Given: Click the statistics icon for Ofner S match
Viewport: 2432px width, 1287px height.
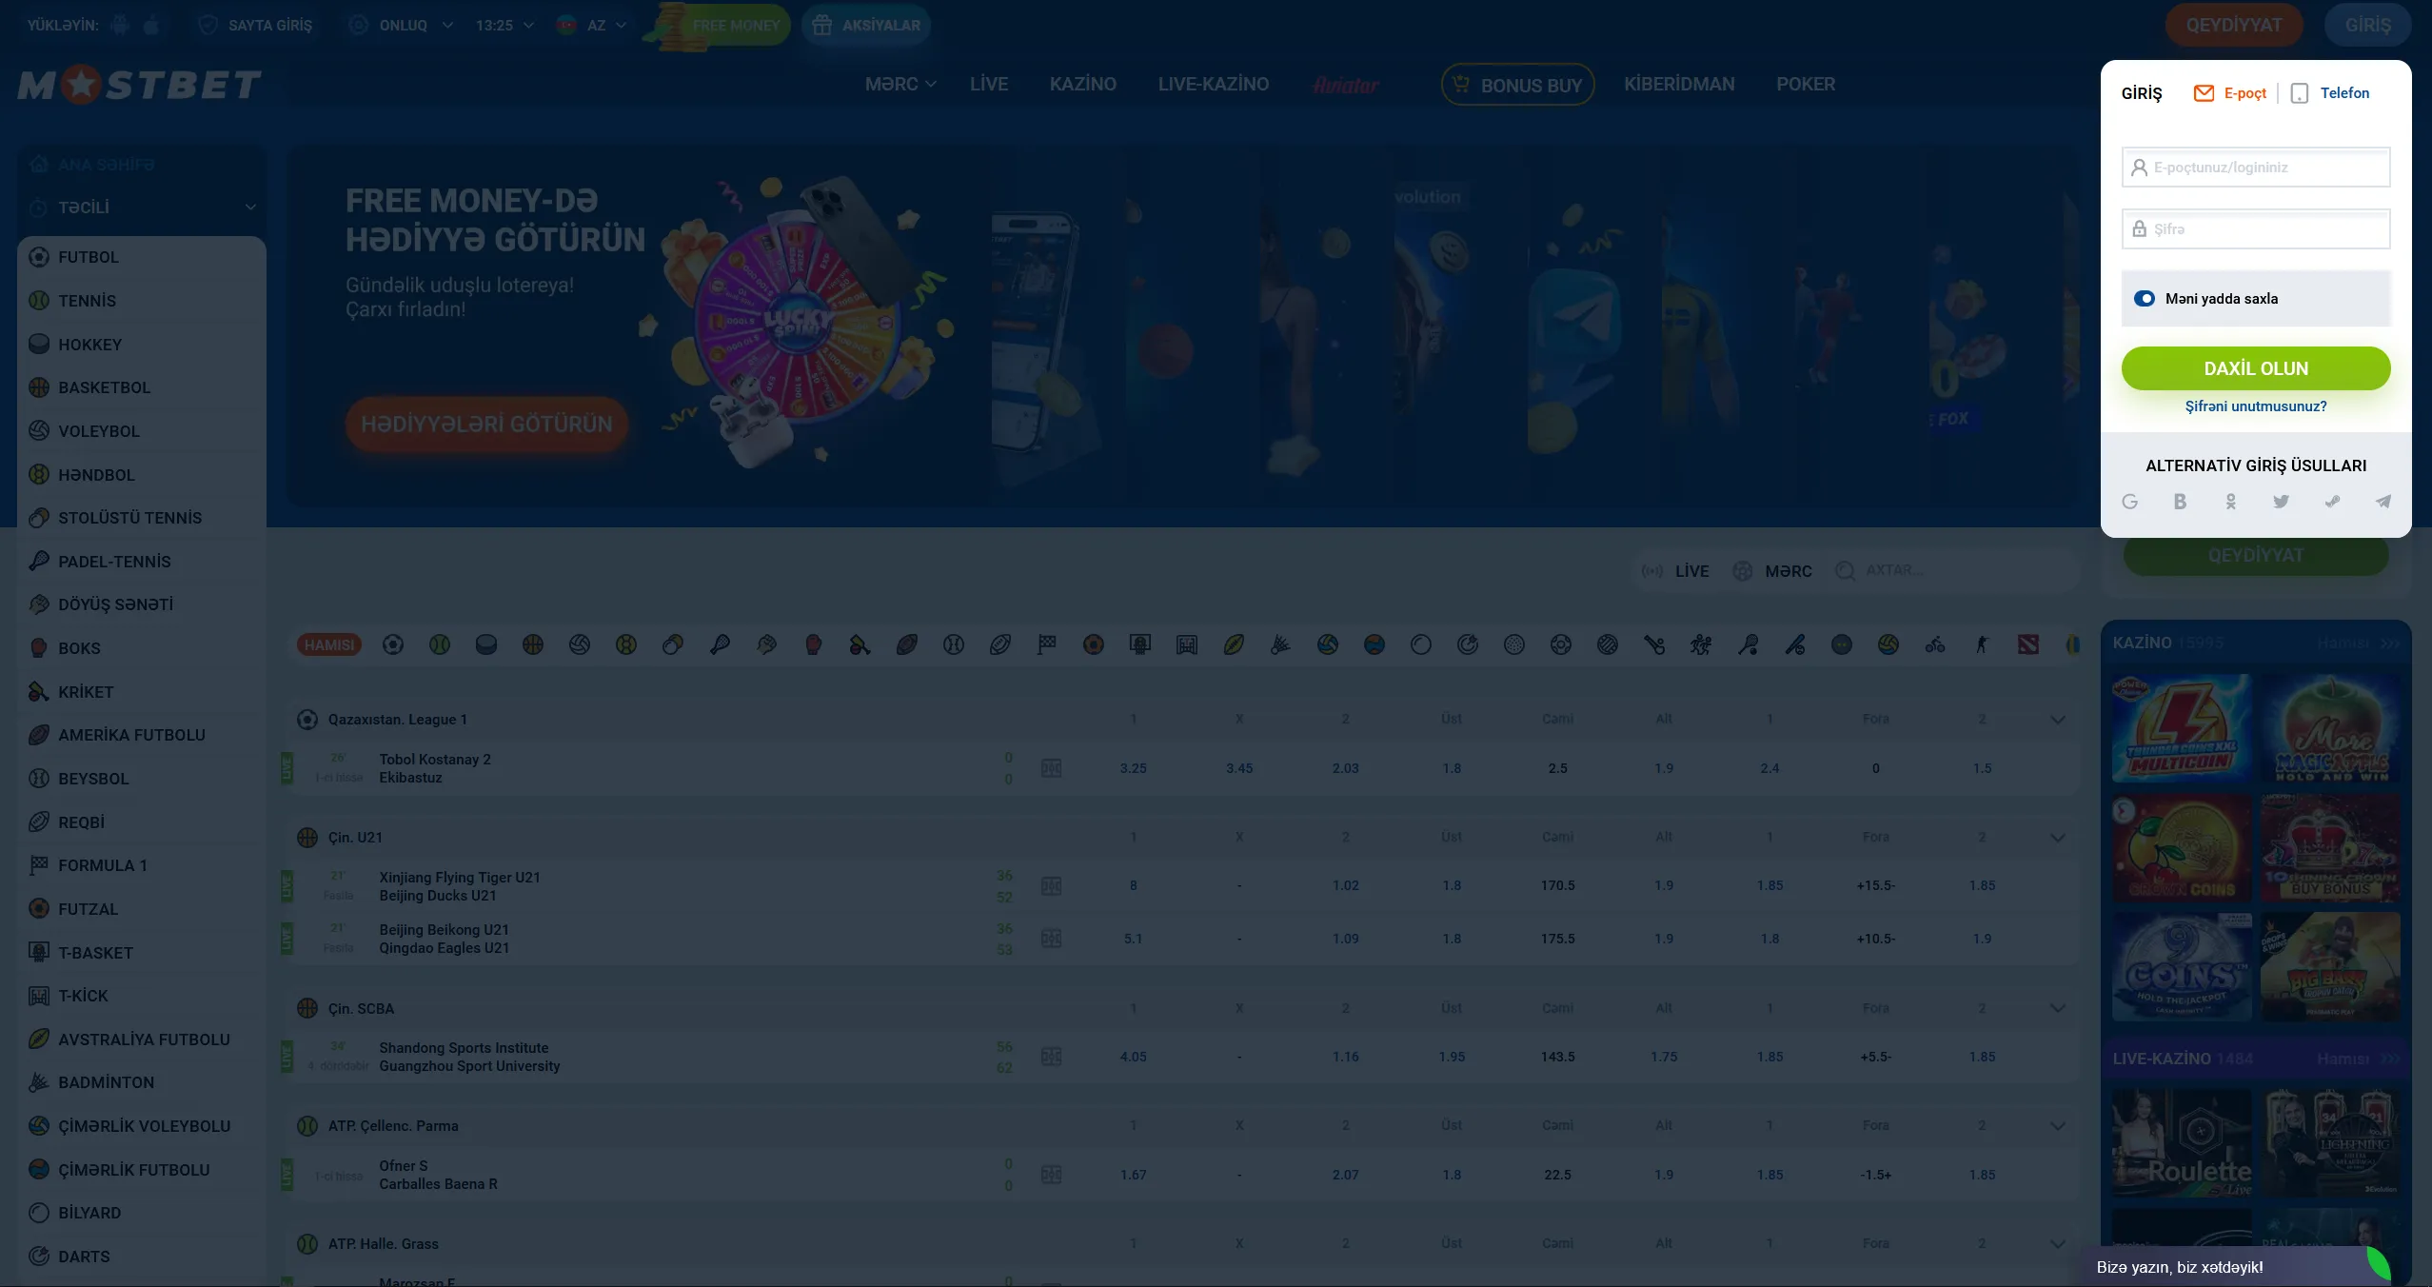Looking at the screenshot, I should click(x=1052, y=1175).
